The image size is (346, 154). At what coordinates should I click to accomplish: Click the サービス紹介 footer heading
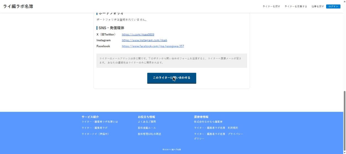coord(90,117)
